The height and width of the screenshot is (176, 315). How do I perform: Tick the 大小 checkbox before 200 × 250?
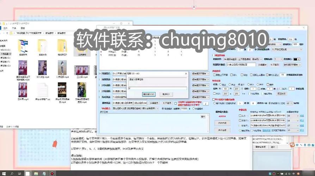pos(215,94)
